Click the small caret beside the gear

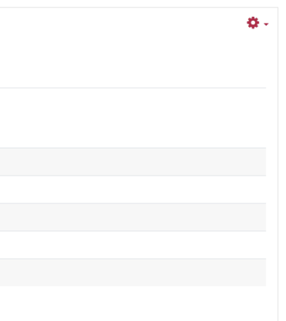pyautogui.click(x=266, y=24)
